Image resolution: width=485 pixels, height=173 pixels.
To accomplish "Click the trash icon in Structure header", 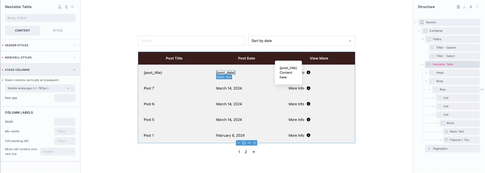I will (x=471, y=7).
